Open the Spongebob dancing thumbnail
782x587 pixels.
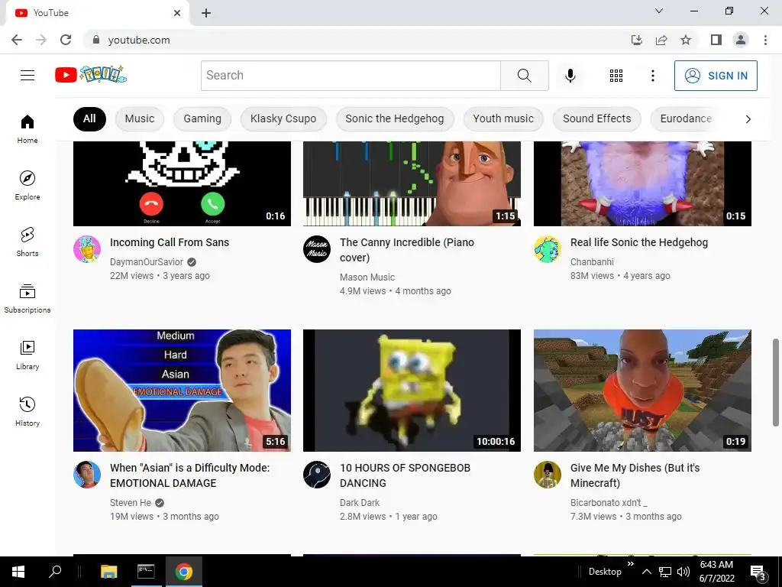point(412,391)
